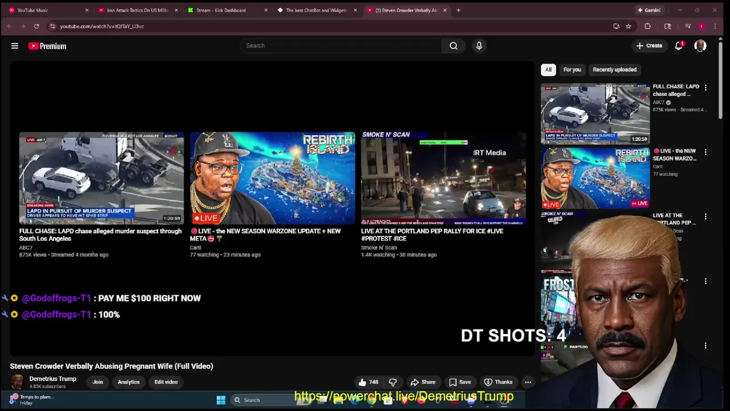Open sidebar Rebirth Island live thumbnail
Screen dimensions: 730x411
[x=595, y=178]
